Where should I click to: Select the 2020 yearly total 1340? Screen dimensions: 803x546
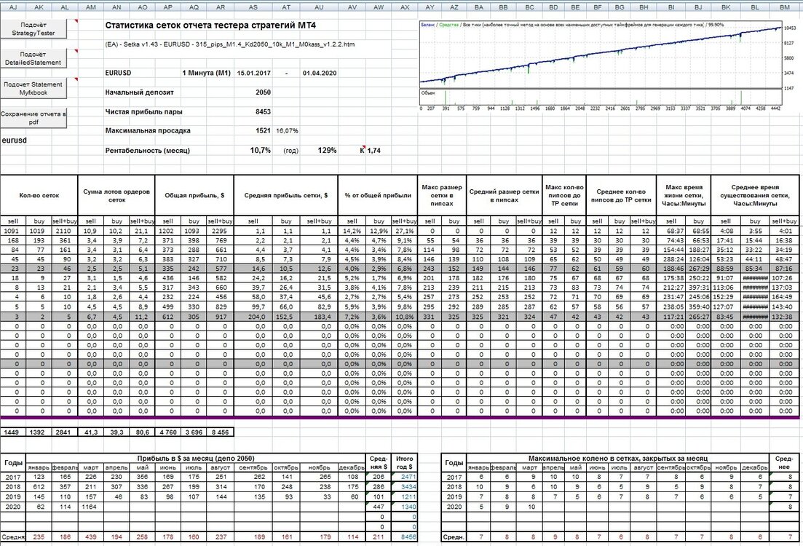405,507
